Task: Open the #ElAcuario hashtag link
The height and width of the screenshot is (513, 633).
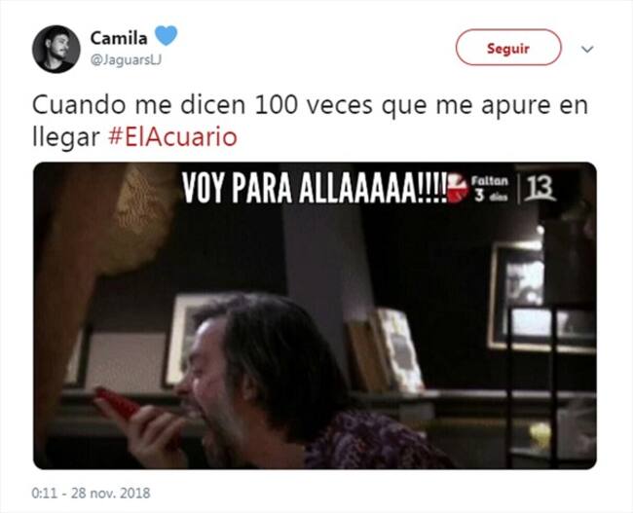Action: click(172, 137)
